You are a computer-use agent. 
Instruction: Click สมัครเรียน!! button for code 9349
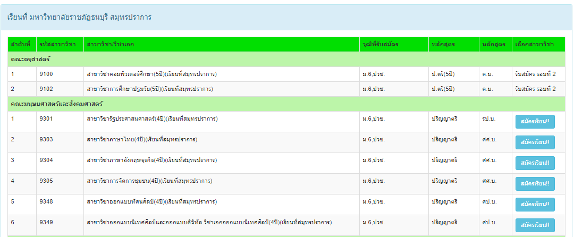coord(535,225)
